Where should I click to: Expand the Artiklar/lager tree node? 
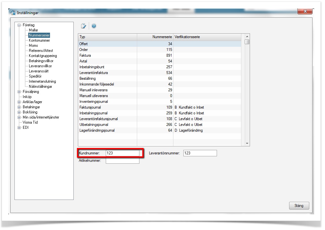click(19, 102)
